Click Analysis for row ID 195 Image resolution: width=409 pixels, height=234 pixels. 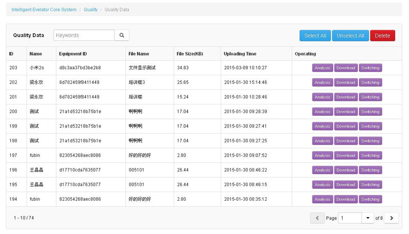323,185
